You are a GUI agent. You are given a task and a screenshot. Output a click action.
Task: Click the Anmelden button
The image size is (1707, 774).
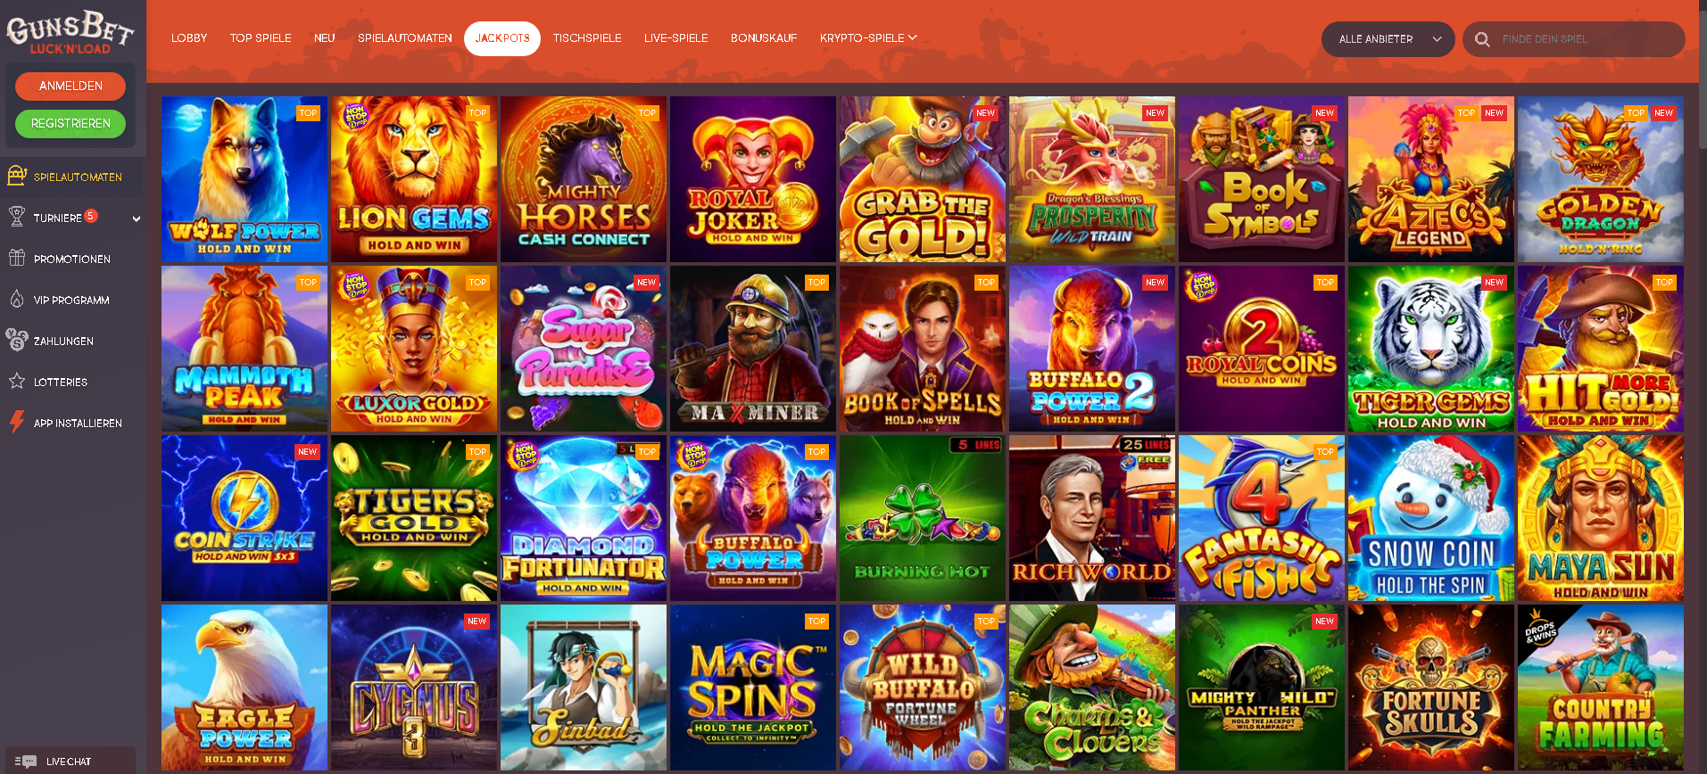point(70,86)
